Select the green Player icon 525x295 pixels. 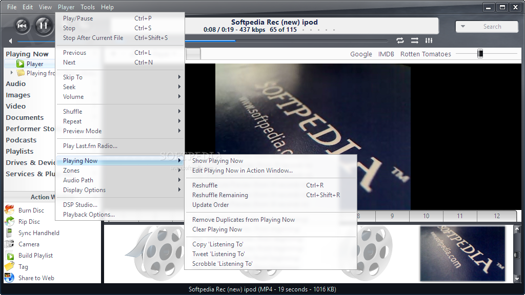21,64
